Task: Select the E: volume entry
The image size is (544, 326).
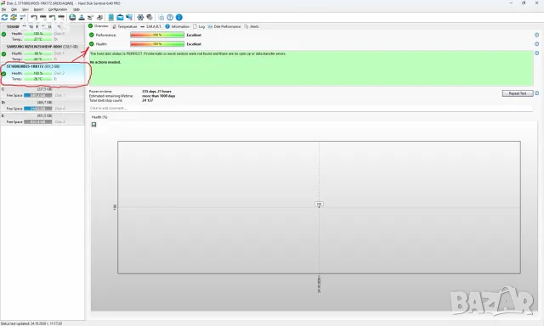Action: 42,119
